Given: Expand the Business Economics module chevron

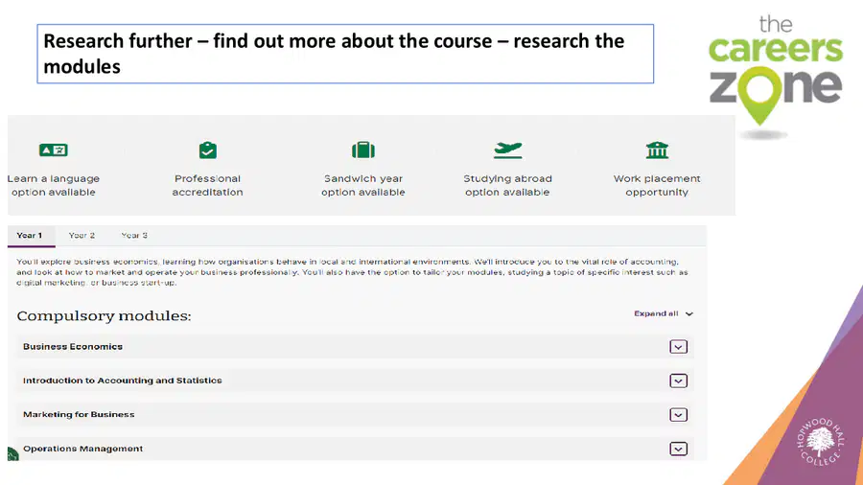Looking at the screenshot, I should click(x=678, y=347).
